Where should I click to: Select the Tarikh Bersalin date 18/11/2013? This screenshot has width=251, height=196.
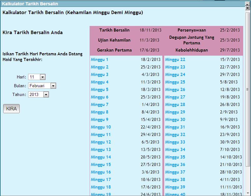(x=150, y=30)
